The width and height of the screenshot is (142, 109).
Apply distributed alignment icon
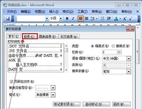86,19
